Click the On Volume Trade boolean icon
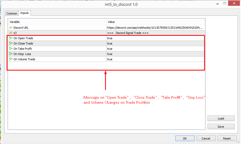 coord(11,59)
